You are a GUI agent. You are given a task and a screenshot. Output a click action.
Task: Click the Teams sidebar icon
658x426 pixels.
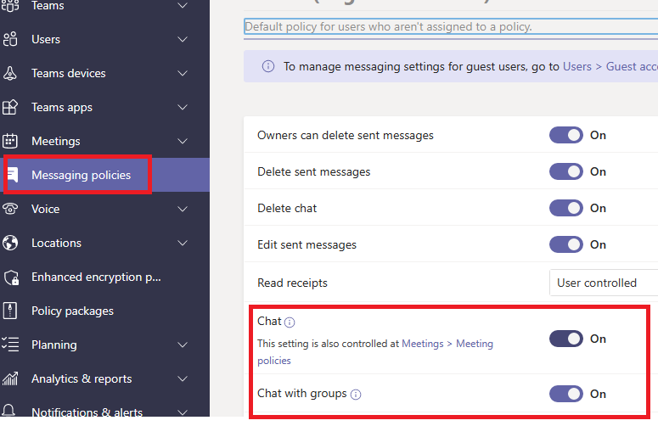[x=10, y=6]
